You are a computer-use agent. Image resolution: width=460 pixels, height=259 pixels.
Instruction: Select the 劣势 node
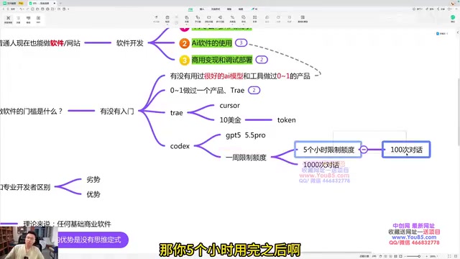point(93,179)
